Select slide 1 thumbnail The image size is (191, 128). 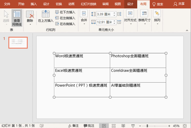tap(18, 43)
